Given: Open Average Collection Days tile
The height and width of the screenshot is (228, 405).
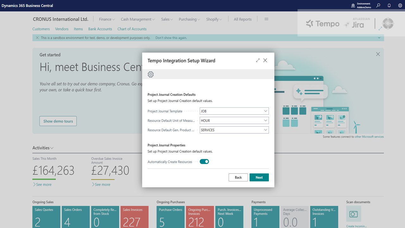Looking at the screenshot, I should pos(295,217).
